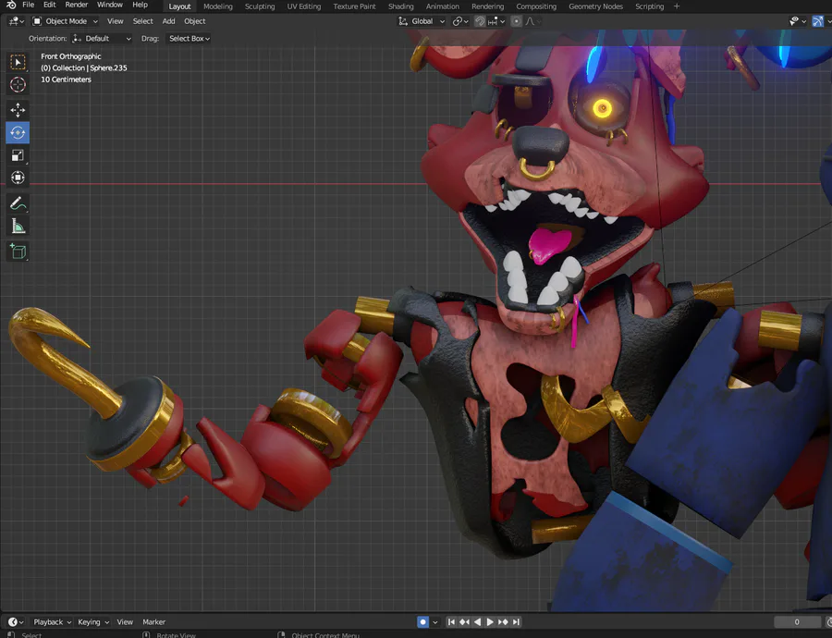The image size is (832, 638).
Task: Toggle the show gizmo button
Action: (818, 21)
